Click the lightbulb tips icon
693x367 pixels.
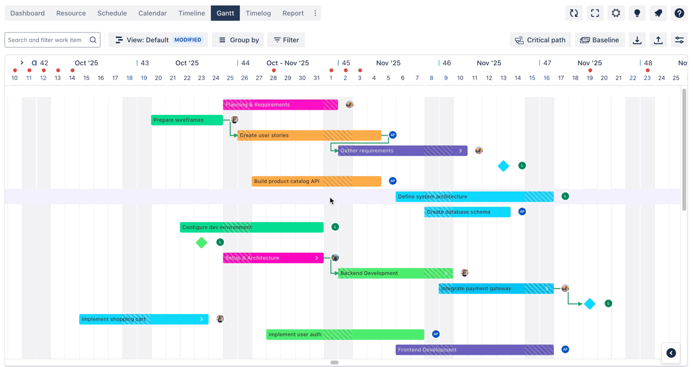point(637,13)
